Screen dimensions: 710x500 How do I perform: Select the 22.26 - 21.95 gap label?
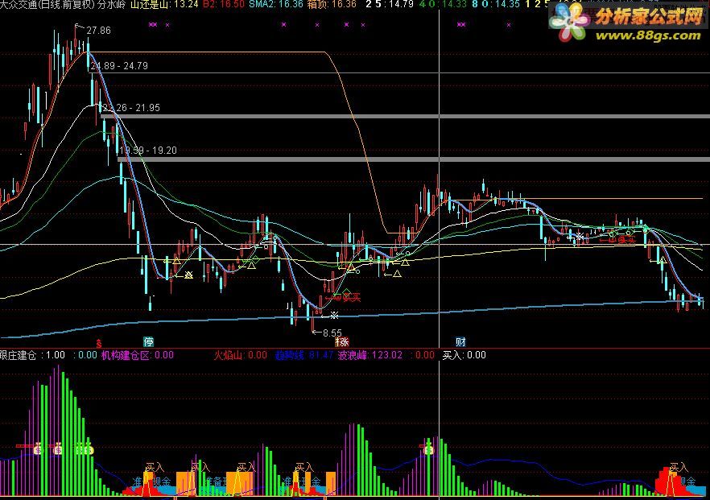pos(131,108)
